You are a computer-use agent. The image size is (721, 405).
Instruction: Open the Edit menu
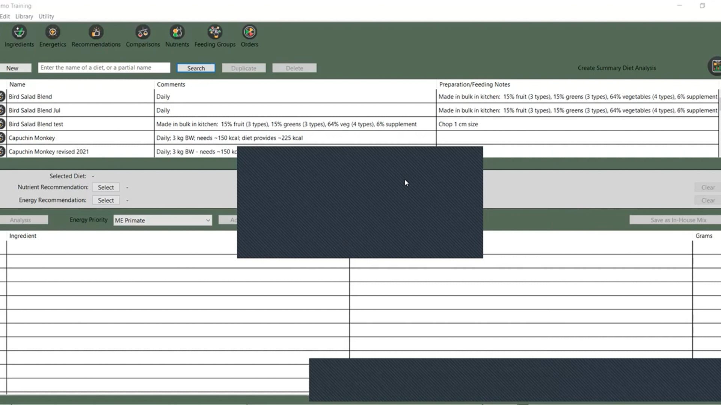pyautogui.click(x=5, y=16)
